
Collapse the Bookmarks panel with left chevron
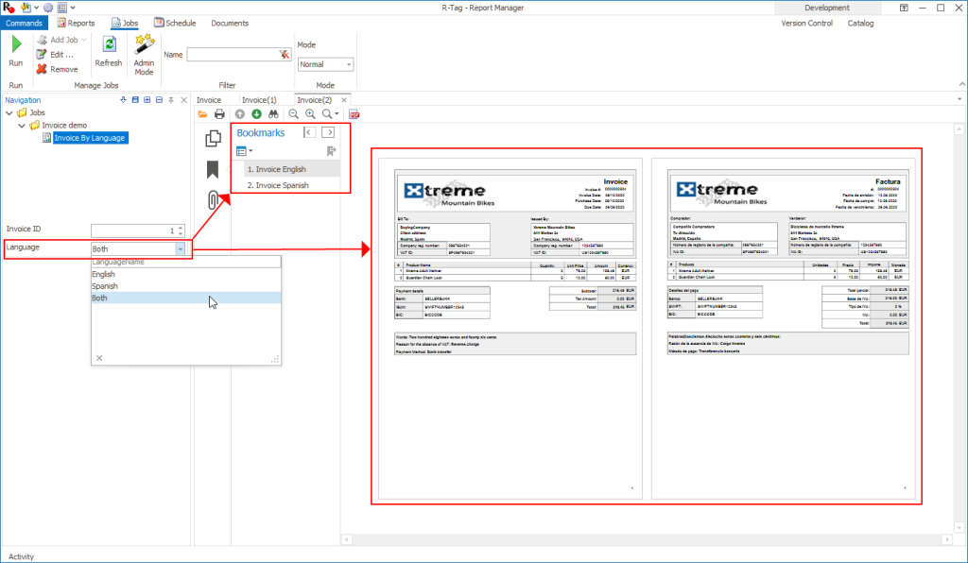[310, 132]
